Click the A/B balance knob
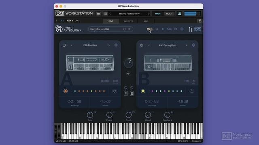This screenshot has height=145, width=259. click(x=129, y=63)
